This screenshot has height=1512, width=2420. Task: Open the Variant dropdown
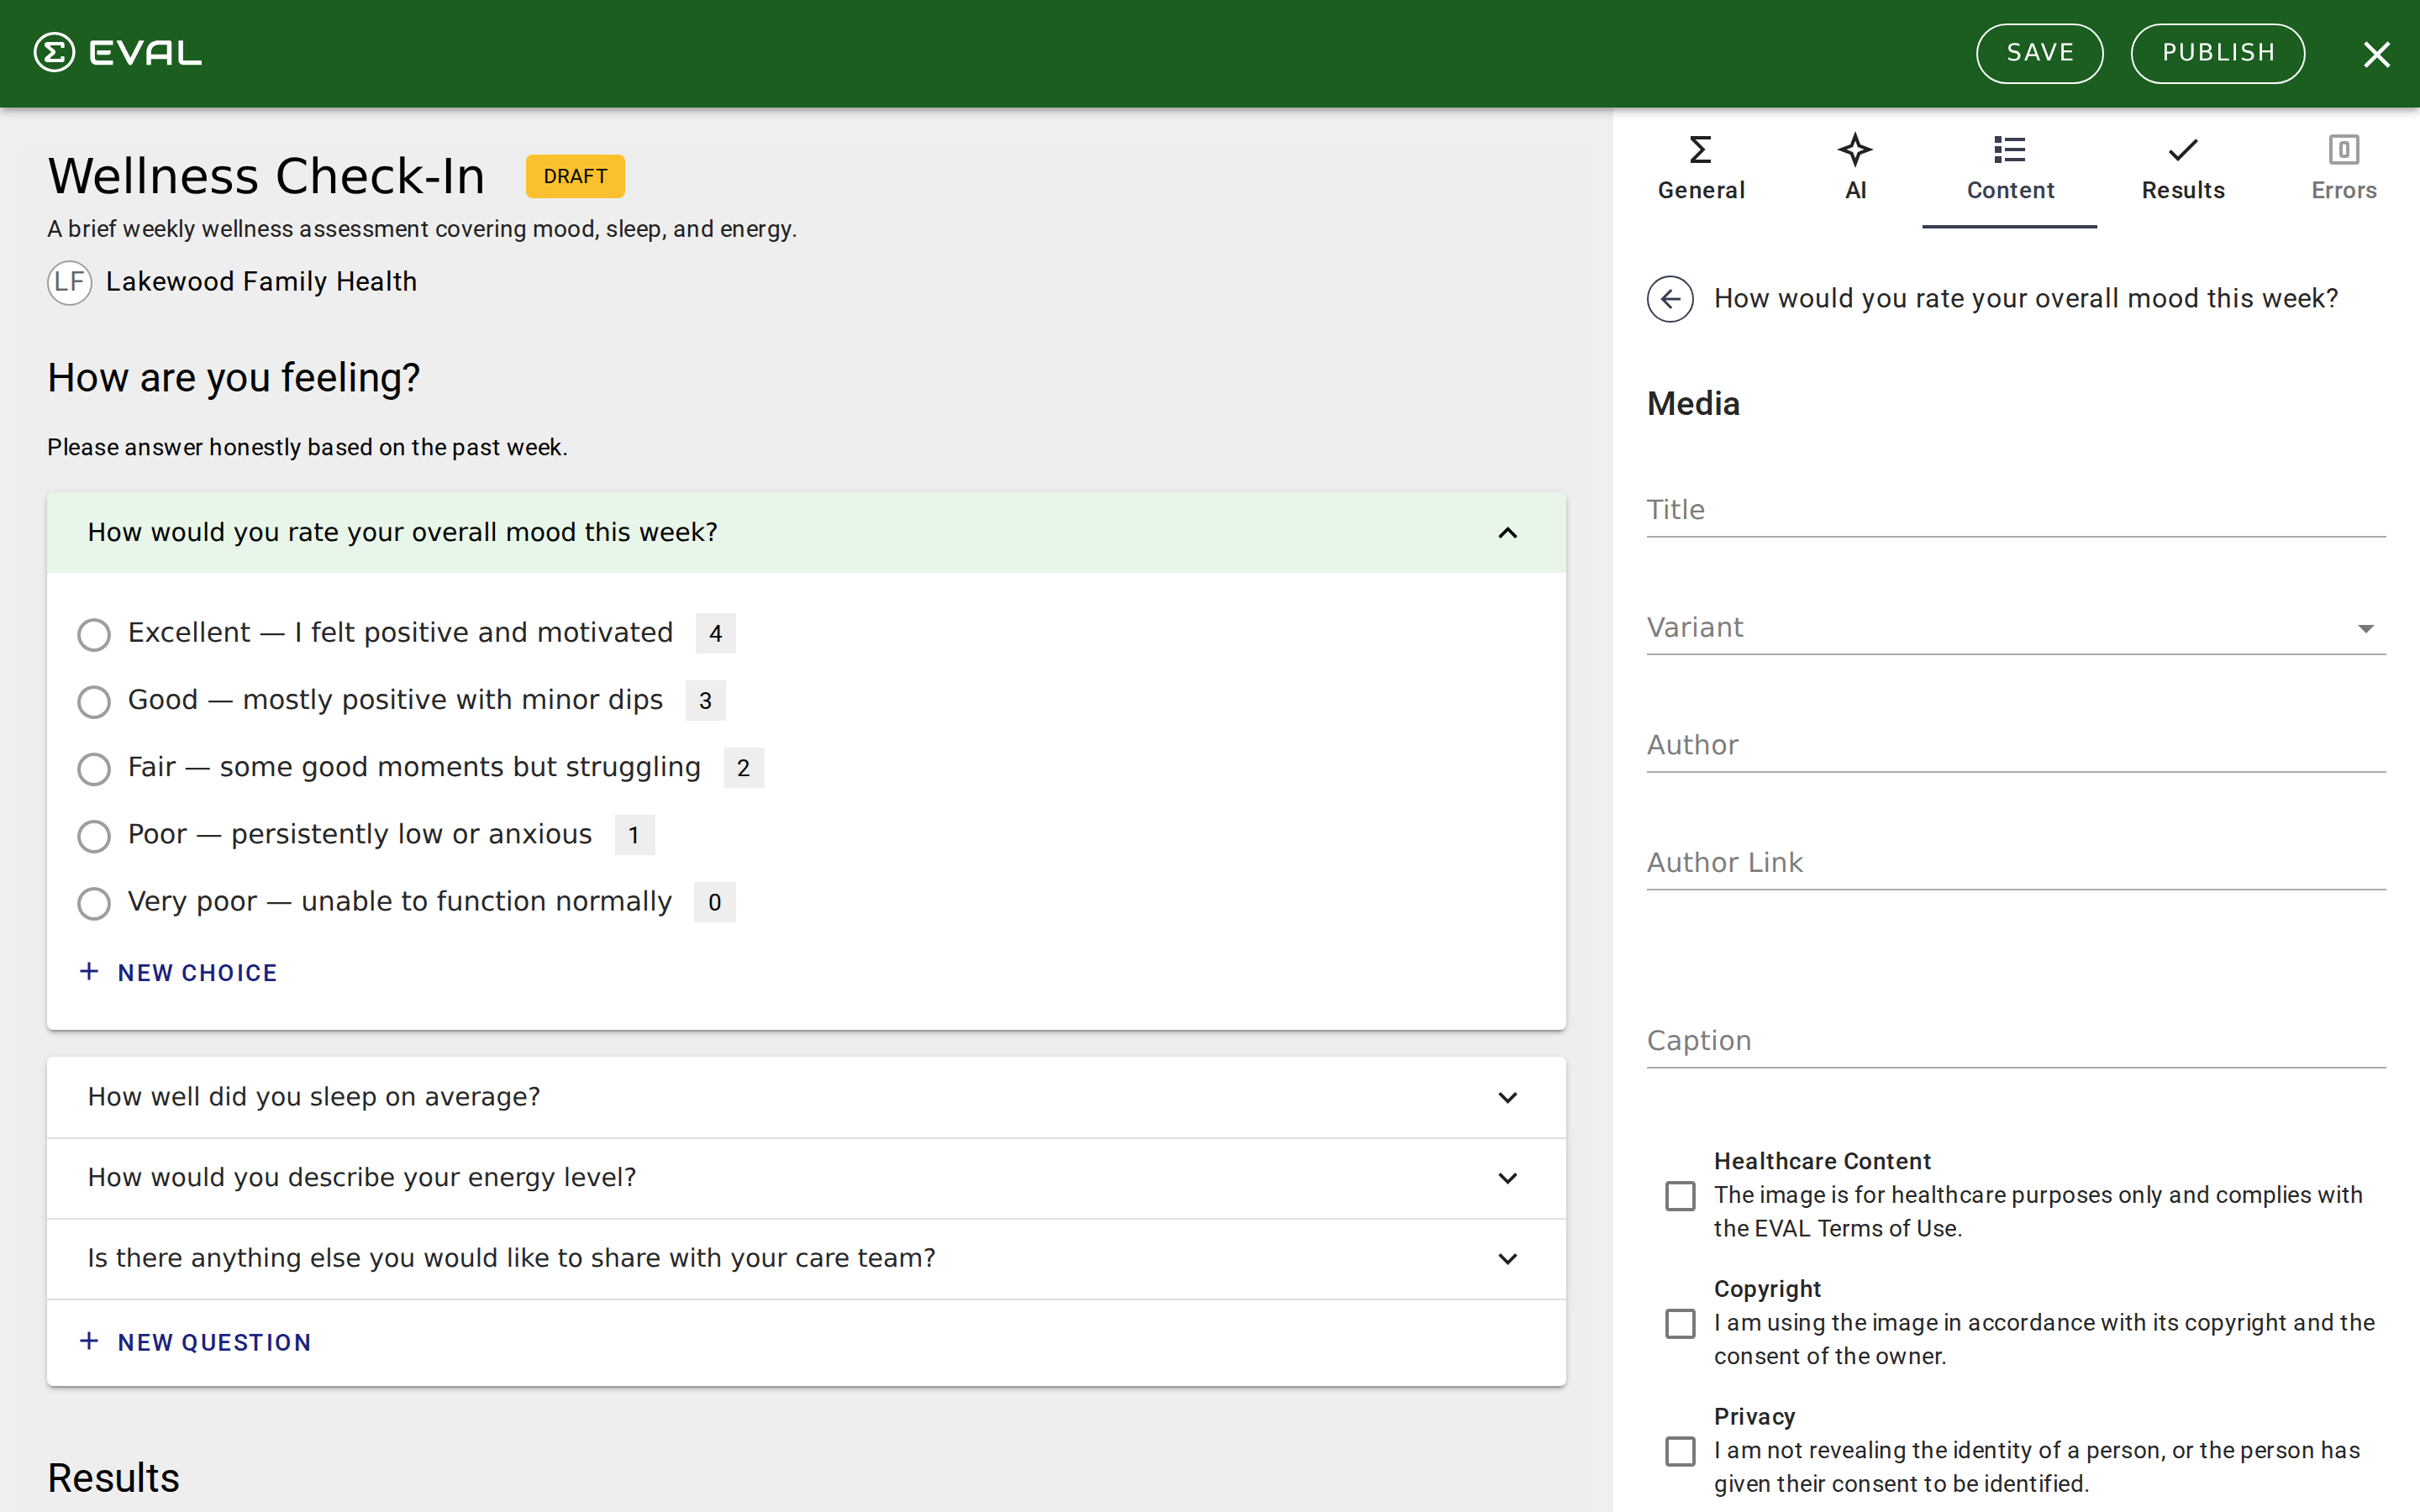pyautogui.click(x=2366, y=627)
